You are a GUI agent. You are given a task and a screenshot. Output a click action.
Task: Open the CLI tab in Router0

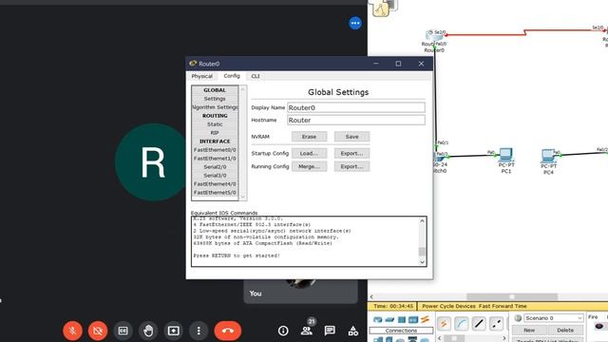point(256,76)
